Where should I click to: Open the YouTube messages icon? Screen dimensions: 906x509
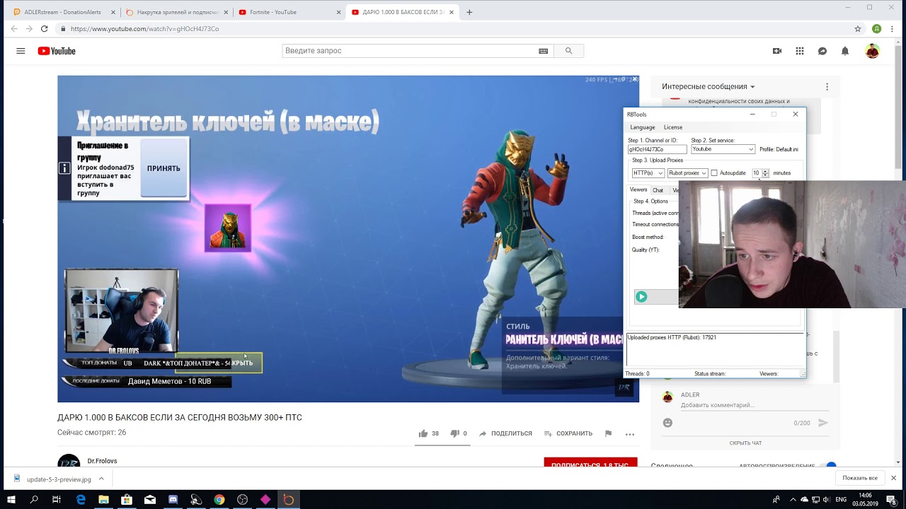tap(822, 51)
